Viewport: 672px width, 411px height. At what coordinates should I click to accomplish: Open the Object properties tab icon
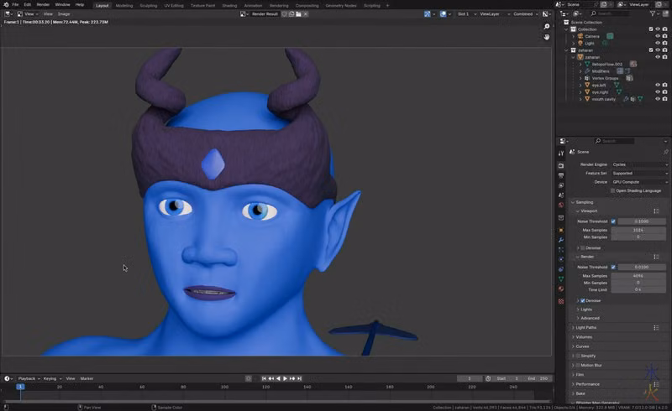coord(561,231)
